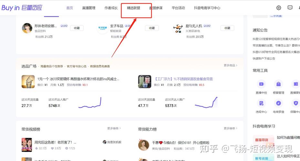The width and height of the screenshot is (300, 161).
Task: Open the 电商罗盘 compass icon
Action: [x=278, y=103]
